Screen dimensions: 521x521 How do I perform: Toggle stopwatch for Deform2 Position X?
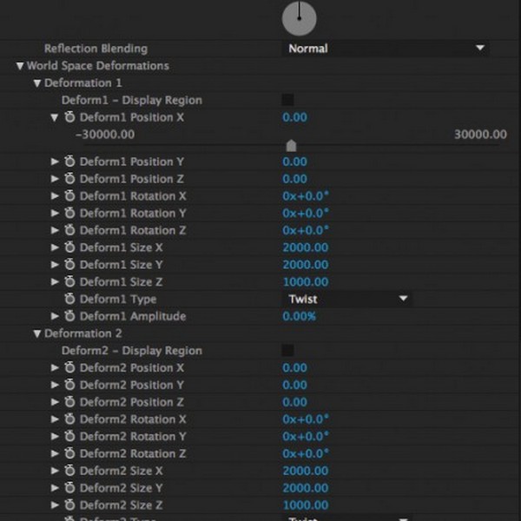(69, 367)
